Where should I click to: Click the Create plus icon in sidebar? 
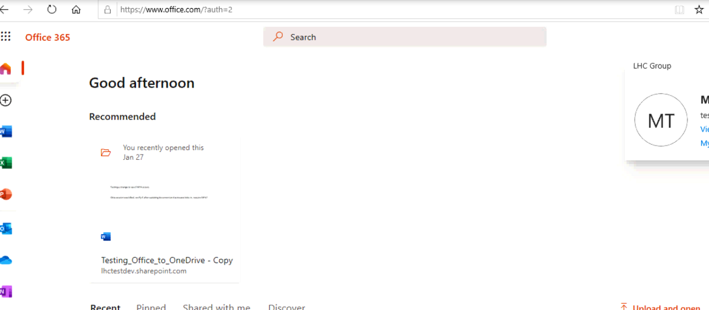coord(5,100)
